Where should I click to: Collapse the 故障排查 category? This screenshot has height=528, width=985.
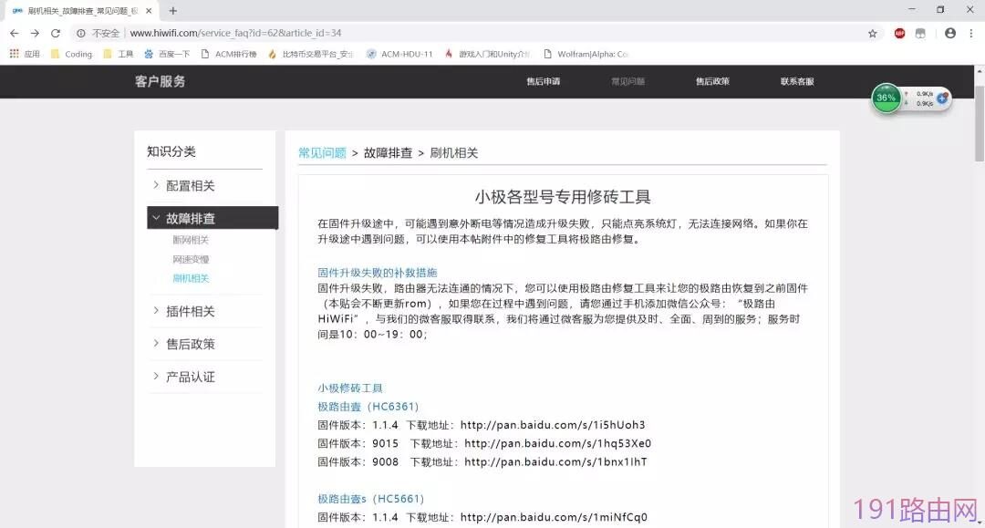tap(213, 218)
